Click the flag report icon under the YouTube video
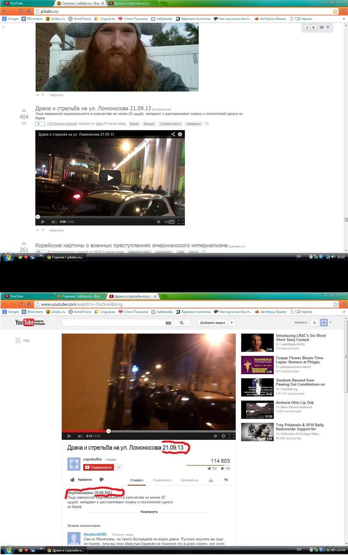Image resolution: width=348 pixels, height=555 pixels. [x=226, y=480]
